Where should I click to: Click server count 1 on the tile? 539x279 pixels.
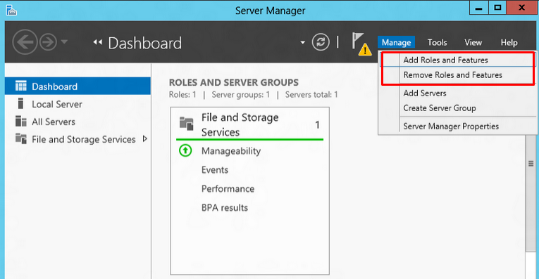coord(317,125)
